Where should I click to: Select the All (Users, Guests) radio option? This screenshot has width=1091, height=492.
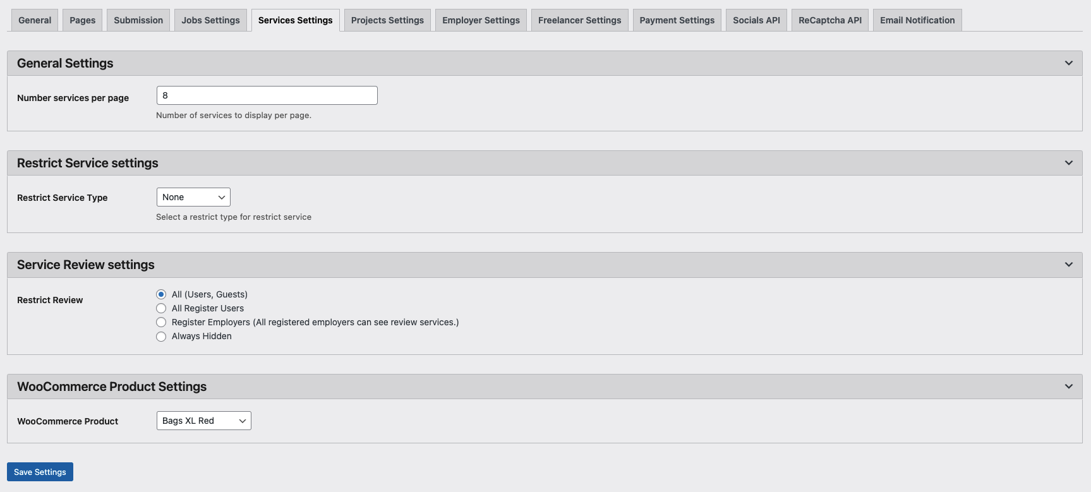click(161, 294)
